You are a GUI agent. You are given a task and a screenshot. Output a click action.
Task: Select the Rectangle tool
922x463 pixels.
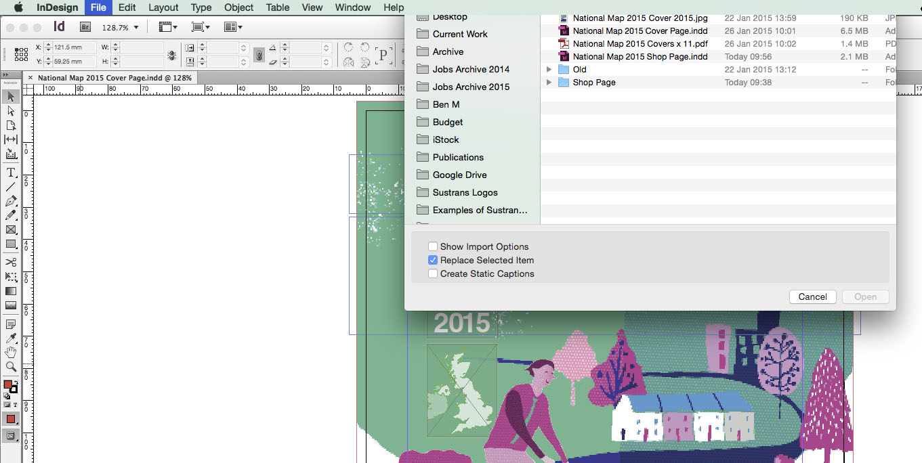point(11,244)
